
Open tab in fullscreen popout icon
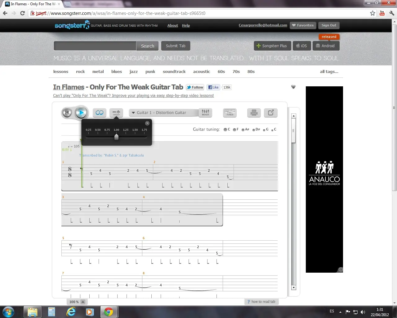tap(271, 113)
